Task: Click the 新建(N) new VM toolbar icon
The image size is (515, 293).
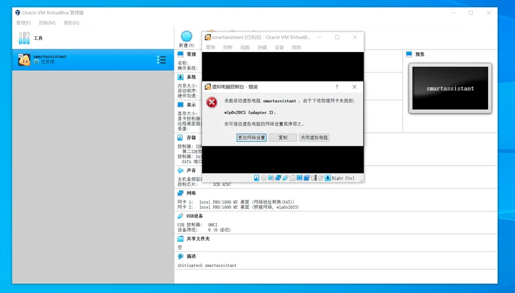Action: (187, 39)
